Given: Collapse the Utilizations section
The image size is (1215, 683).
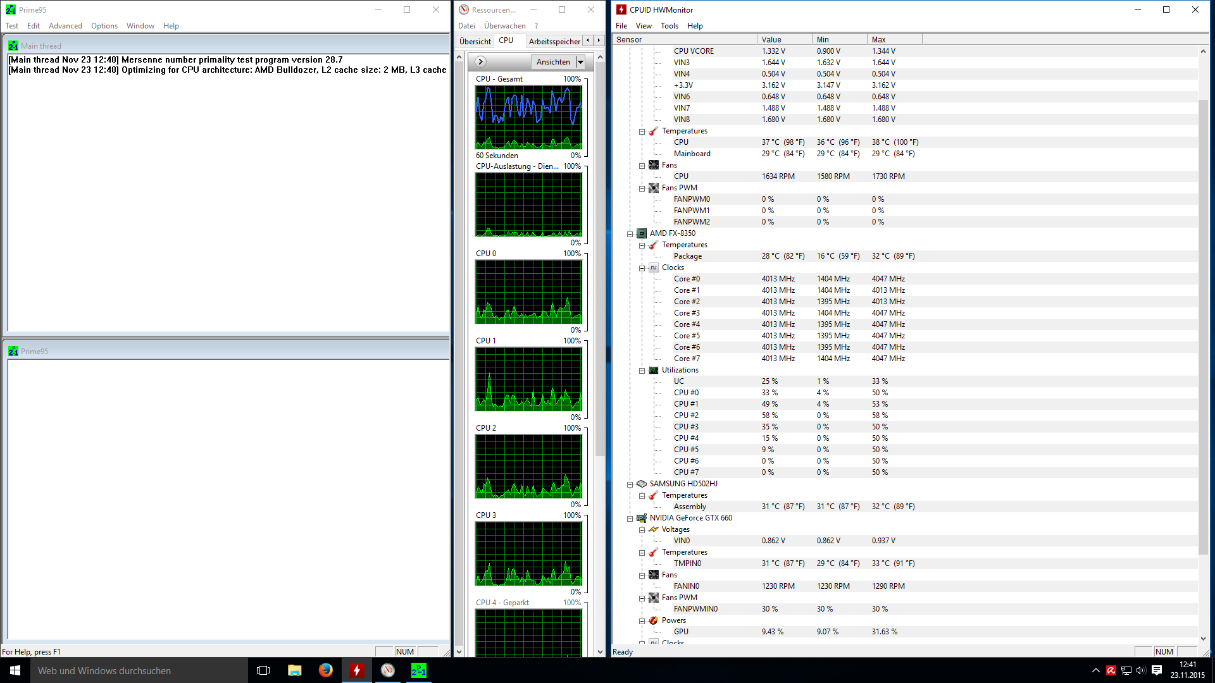Looking at the screenshot, I should point(642,371).
